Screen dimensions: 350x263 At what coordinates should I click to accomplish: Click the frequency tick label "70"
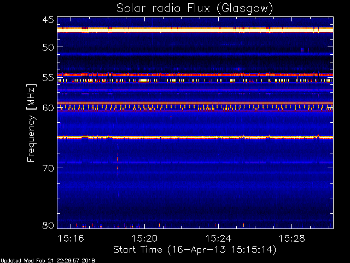[x=48, y=168]
